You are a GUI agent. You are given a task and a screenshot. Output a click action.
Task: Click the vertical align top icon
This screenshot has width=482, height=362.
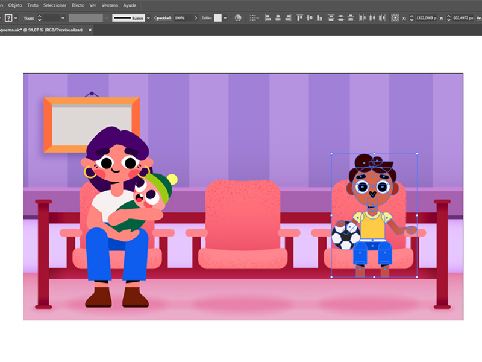299,17
